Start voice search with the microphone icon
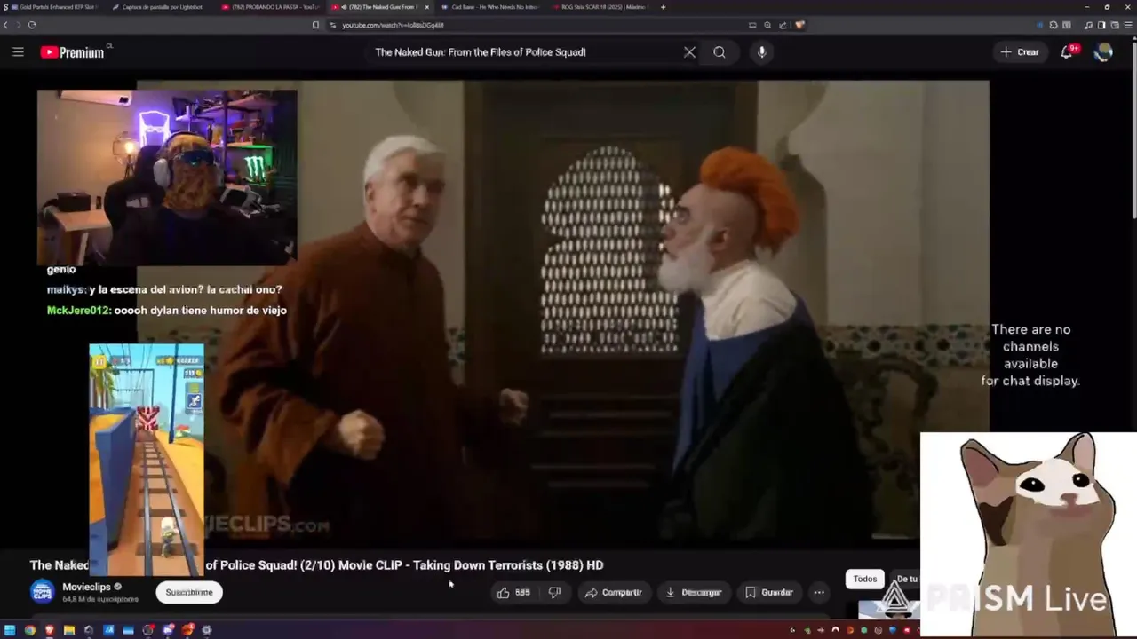This screenshot has height=639, width=1137. [x=761, y=52]
